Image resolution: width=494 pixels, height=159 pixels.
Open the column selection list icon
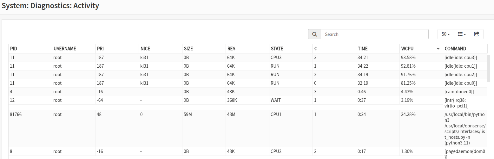[x=462, y=34]
